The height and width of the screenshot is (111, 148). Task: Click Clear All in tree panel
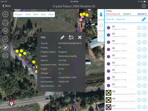pos(110,19)
